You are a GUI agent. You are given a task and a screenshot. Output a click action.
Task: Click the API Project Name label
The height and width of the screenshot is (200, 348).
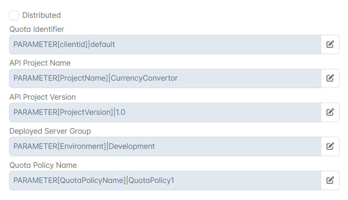coord(40,63)
